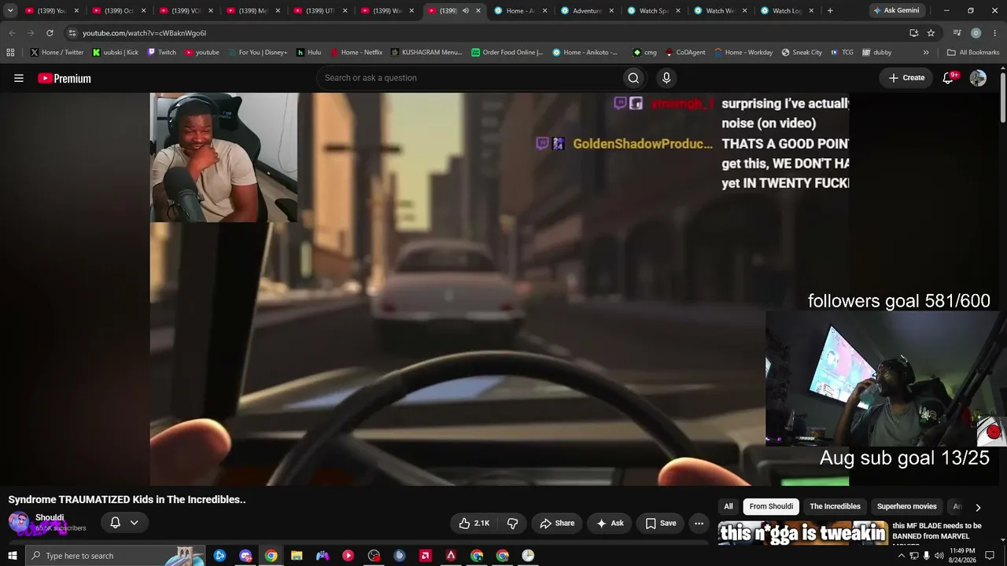Open Chrome media controls icon

(x=957, y=33)
